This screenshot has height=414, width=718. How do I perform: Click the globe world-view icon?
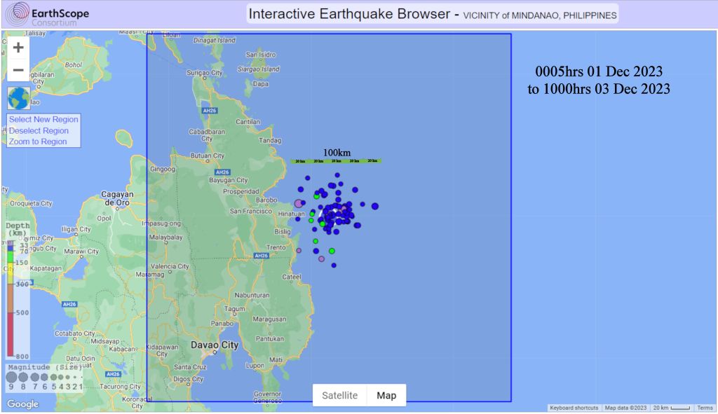[x=19, y=99]
